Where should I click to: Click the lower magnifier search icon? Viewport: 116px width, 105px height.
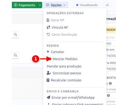(x=16, y=55)
